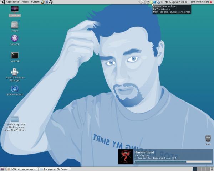The width and height of the screenshot is (214, 171).
Task: Pause playback in the panel applet
Action: coord(144,2)
